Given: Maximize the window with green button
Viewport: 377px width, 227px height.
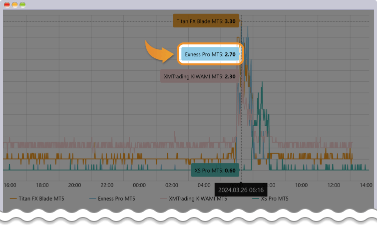Looking at the screenshot, I should coord(22,5).
